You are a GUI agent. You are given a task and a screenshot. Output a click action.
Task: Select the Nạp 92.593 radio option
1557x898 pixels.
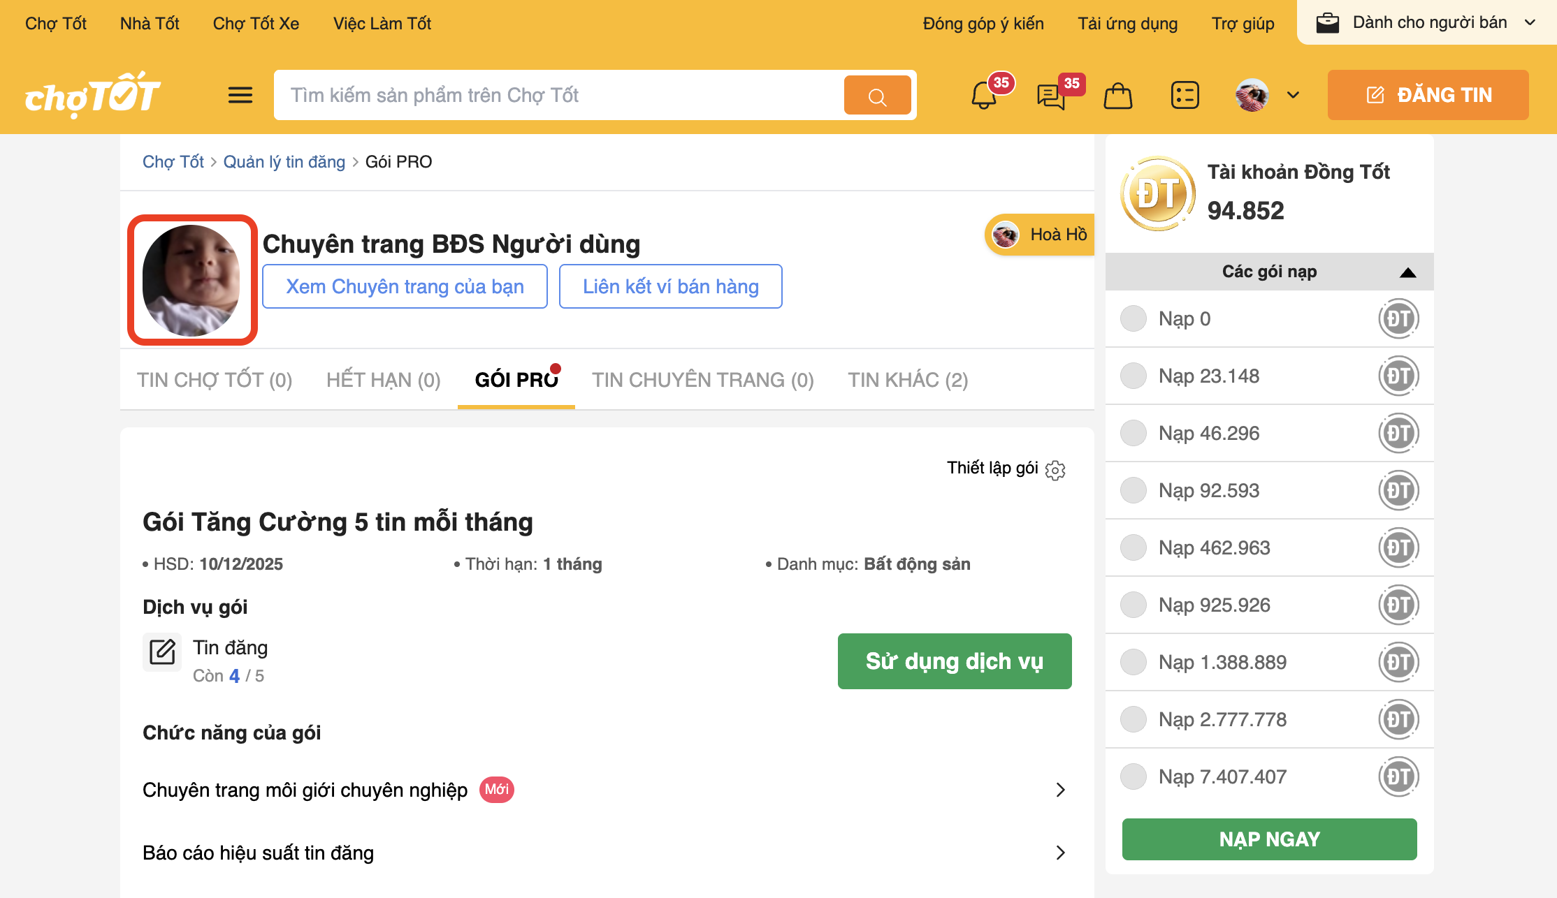click(x=1134, y=490)
